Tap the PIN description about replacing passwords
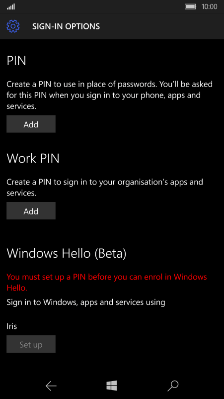Screen dimensions: 224x399 [x=109, y=95]
